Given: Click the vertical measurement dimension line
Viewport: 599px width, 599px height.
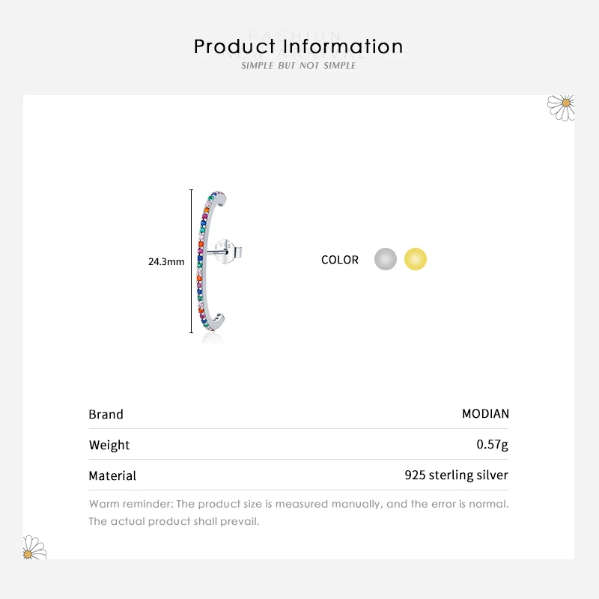Looking at the screenshot, I should point(191,261).
